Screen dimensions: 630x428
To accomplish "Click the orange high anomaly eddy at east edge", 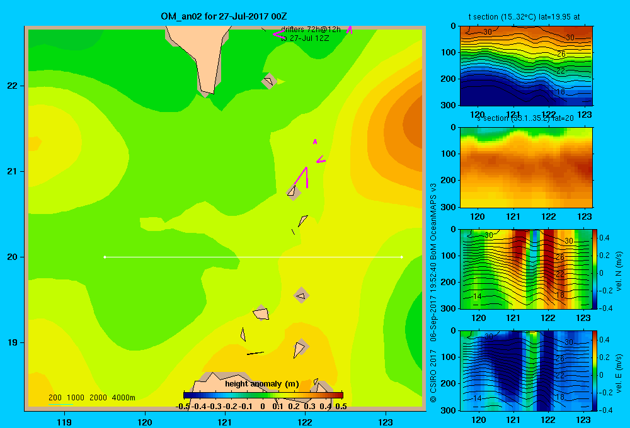I will 413,125.
